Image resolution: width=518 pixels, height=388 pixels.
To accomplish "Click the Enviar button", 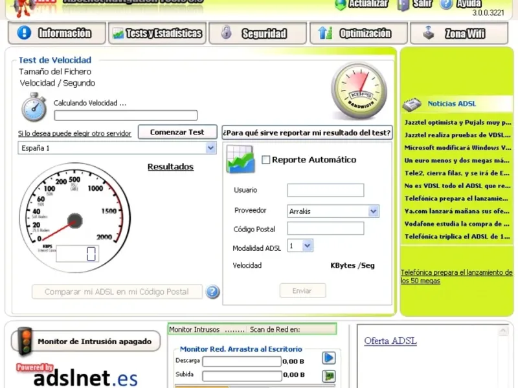I will pos(302,290).
